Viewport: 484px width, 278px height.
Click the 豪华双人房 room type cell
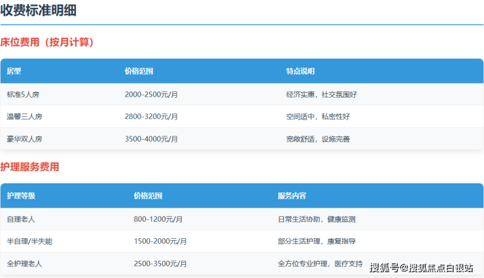coord(24,139)
